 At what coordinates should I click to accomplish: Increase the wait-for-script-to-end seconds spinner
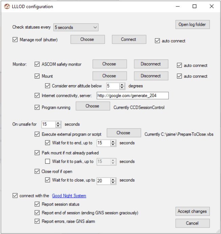coord(113,142)
